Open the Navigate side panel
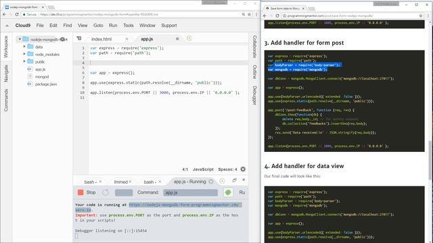The height and width of the screenshot is (243, 433). (6, 74)
